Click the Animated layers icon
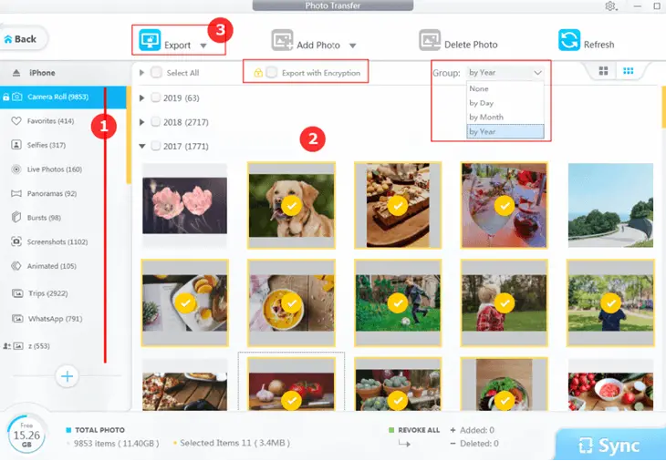Screen dimensions: 666x461 (16, 266)
